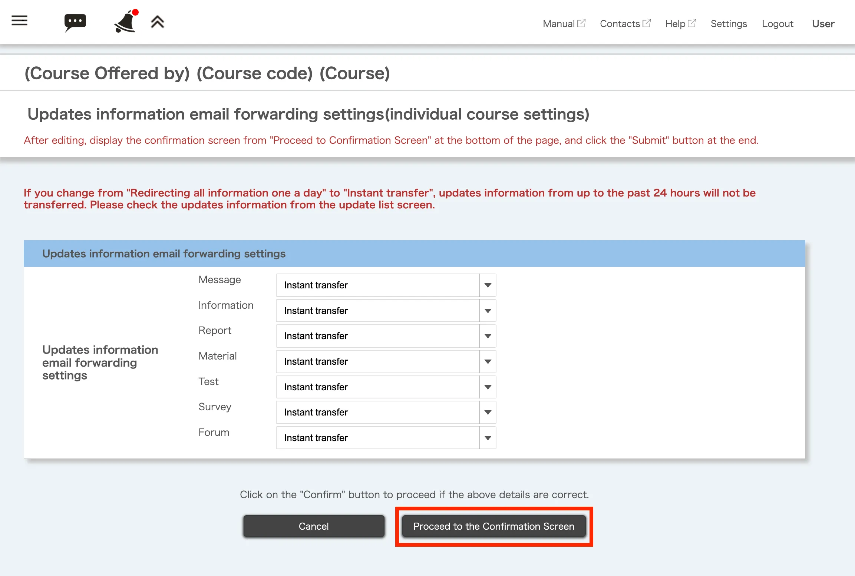Click Proceed to the Confirmation Screen
The width and height of the screenshot is (855, 576).
pyautogui.click(x=494, y=526)
